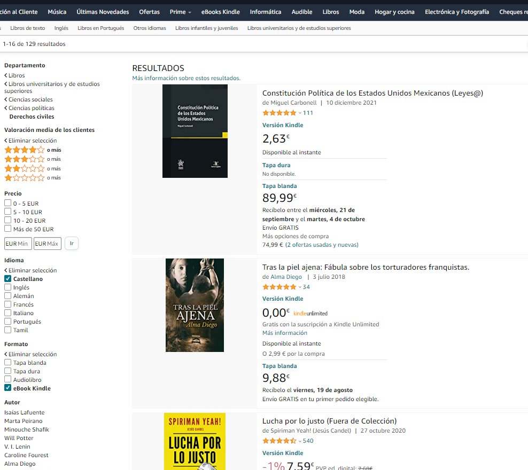Open Ofertas in the navigation bar

(149, 12)
